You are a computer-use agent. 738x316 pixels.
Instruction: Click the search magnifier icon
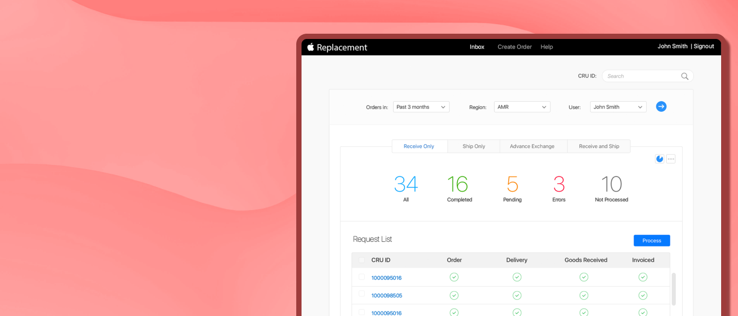click(x=685, y=76)
